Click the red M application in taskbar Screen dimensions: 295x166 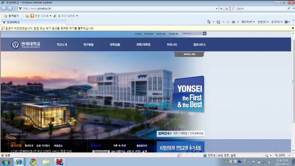[x=60, y=162]
